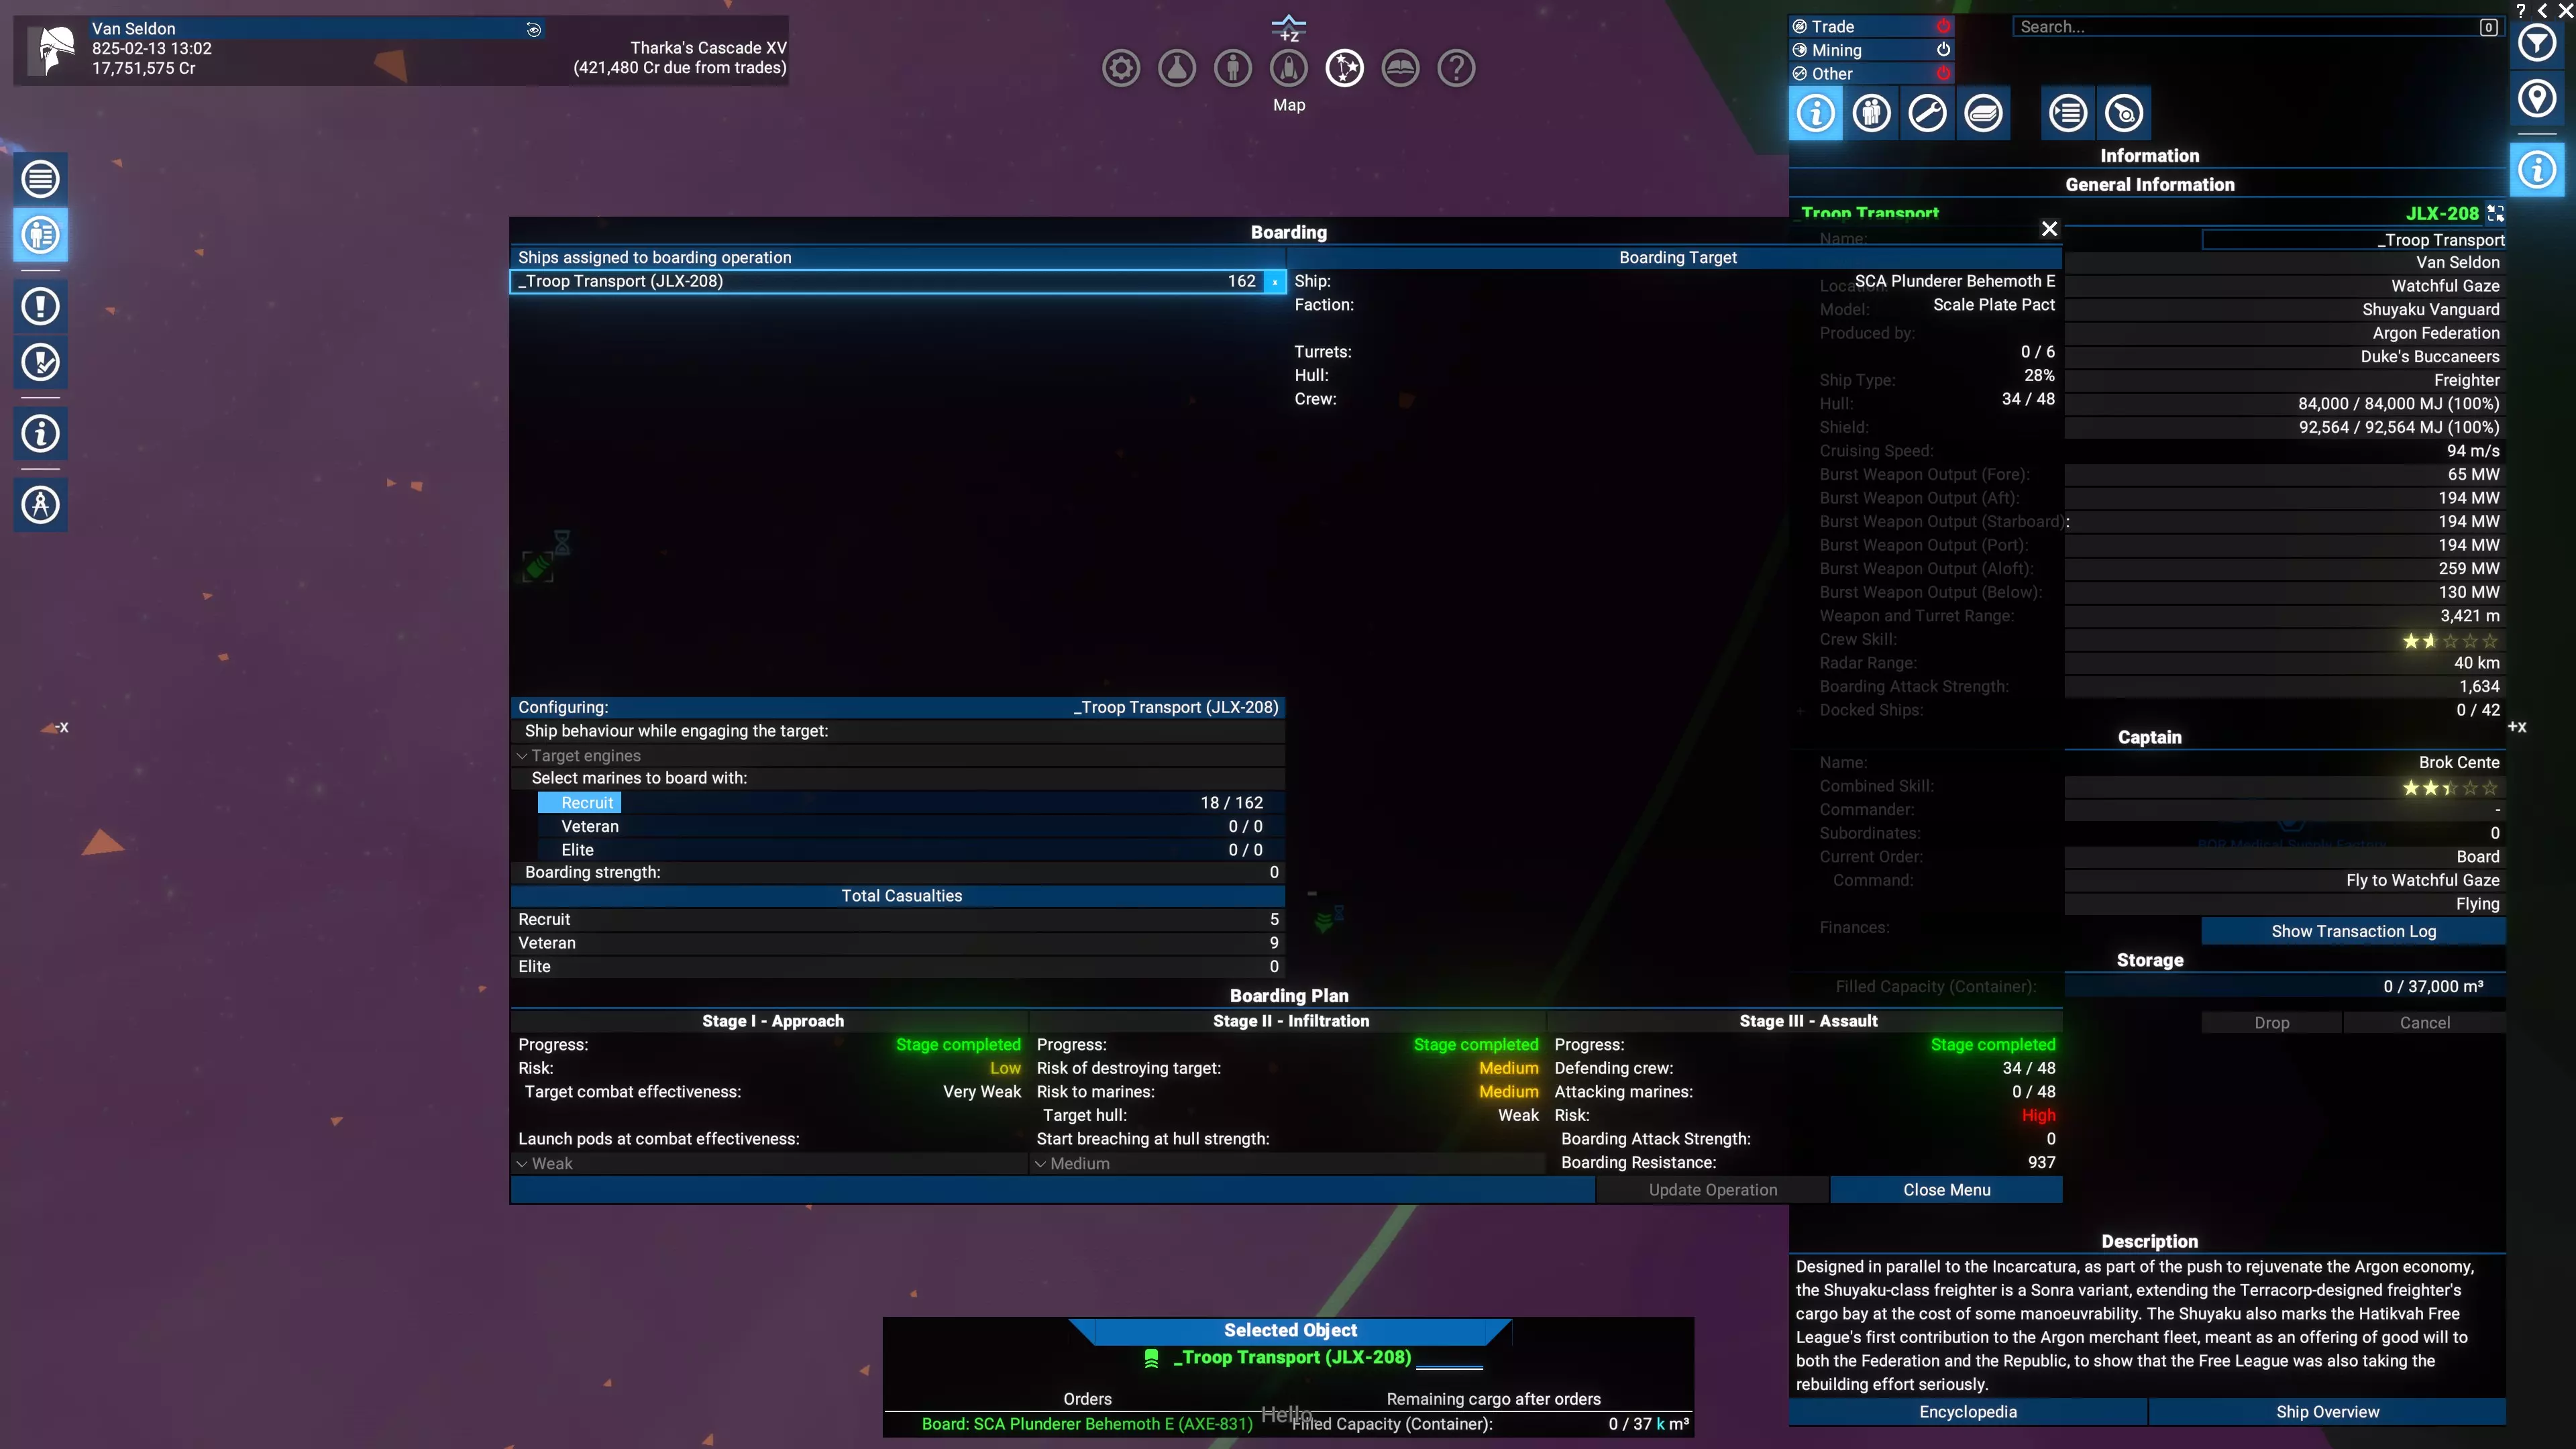Click the map legend pin icon
Screen dimensions: 2576x1449
(2537, 99)
